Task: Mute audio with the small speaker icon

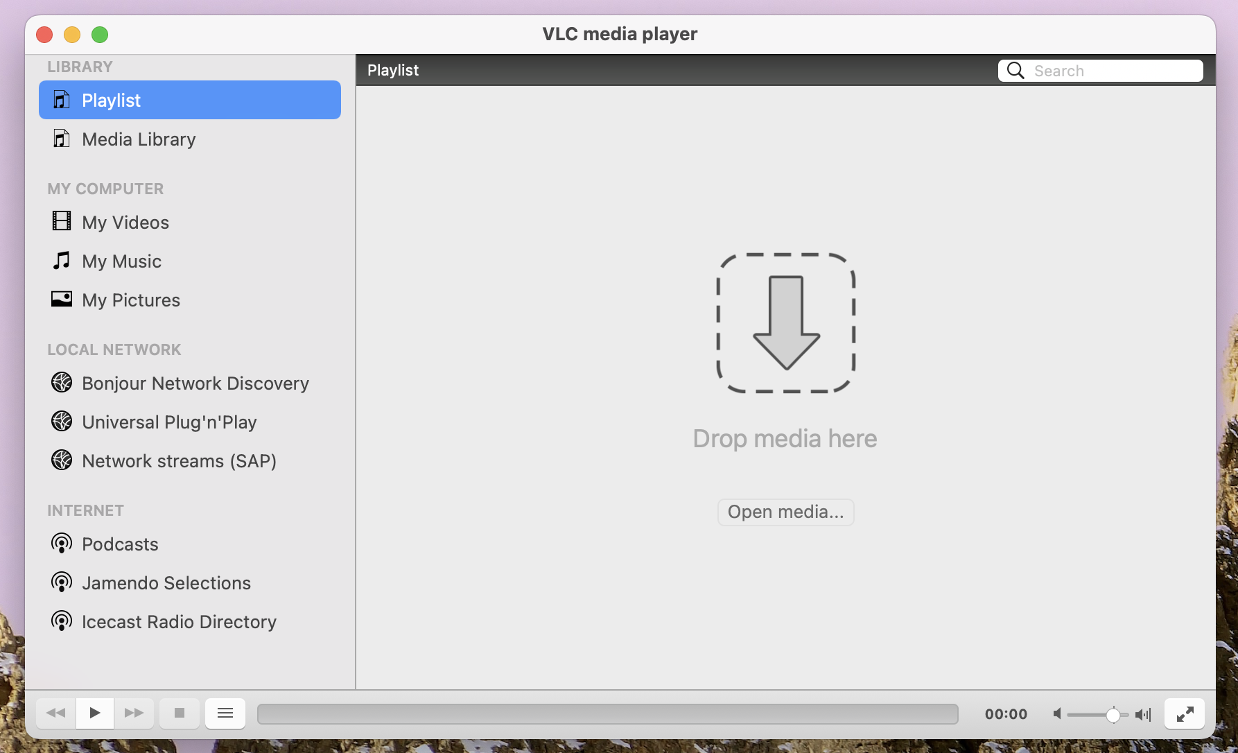Action: (1057, 713)
